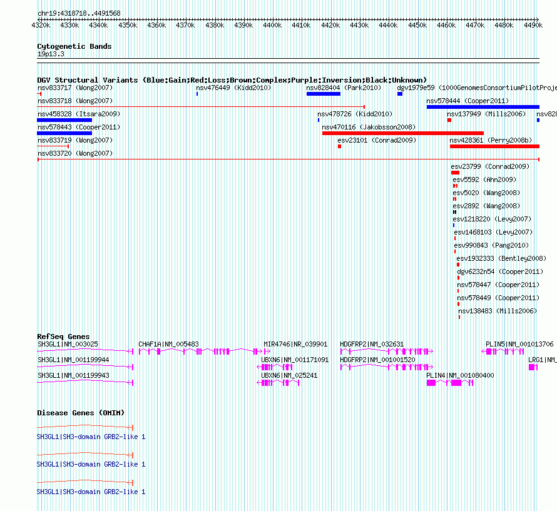This screenshot has height=511, width=557.
Task: Click the nsv578443 (Cooper2011) label
Action: pos(79,127)
